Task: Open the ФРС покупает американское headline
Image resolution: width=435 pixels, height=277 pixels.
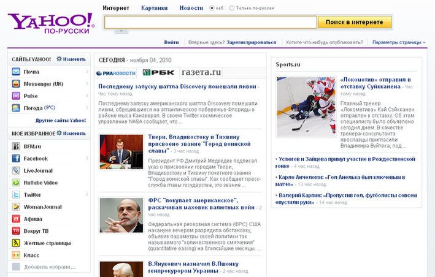Action: [x=201, y=204]
